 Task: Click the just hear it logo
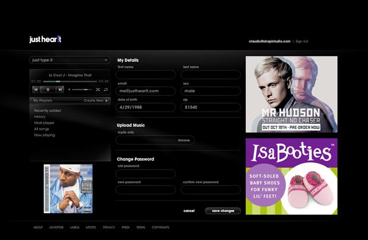coord(45,39)
